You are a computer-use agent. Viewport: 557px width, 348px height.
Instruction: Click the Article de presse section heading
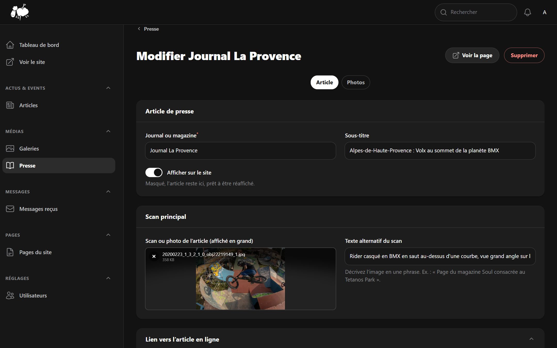click(x=169, y=111)
